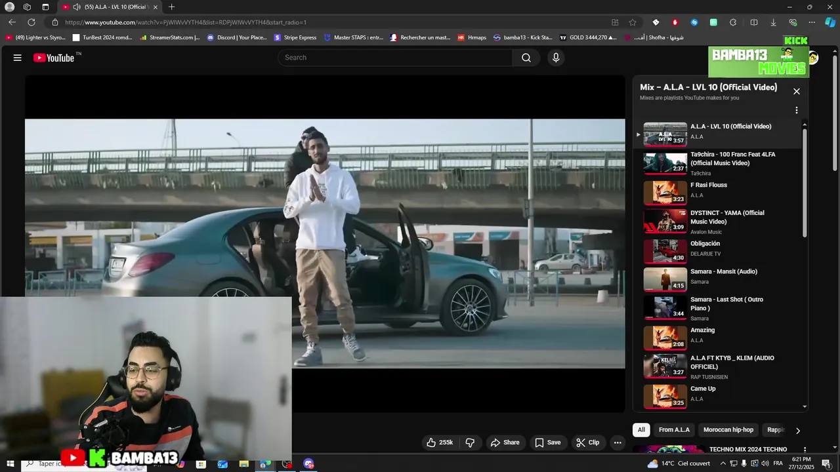Image resolution: width=840 pixels, height=472 pixels.
Task: Open the tab actions menu icon
Action: tap(45, 7)
